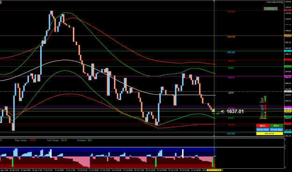This screenshot has height=172, width=292.
Task: Click the Buy Swap value -19.83
Action: pos(33,140)
